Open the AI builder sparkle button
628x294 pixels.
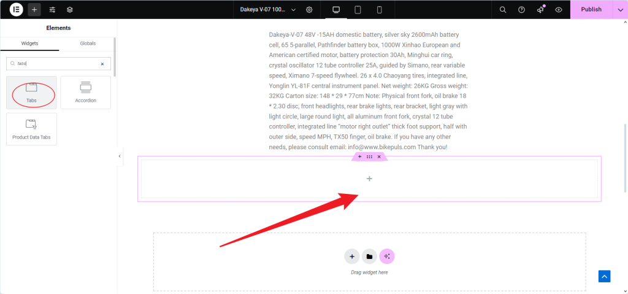387,257
